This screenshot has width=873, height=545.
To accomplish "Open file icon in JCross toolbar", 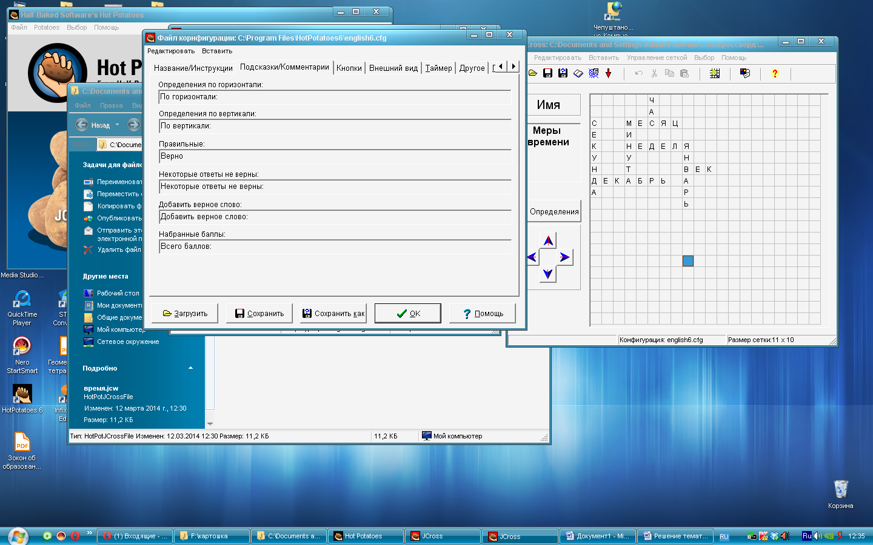I will point(533,73).
